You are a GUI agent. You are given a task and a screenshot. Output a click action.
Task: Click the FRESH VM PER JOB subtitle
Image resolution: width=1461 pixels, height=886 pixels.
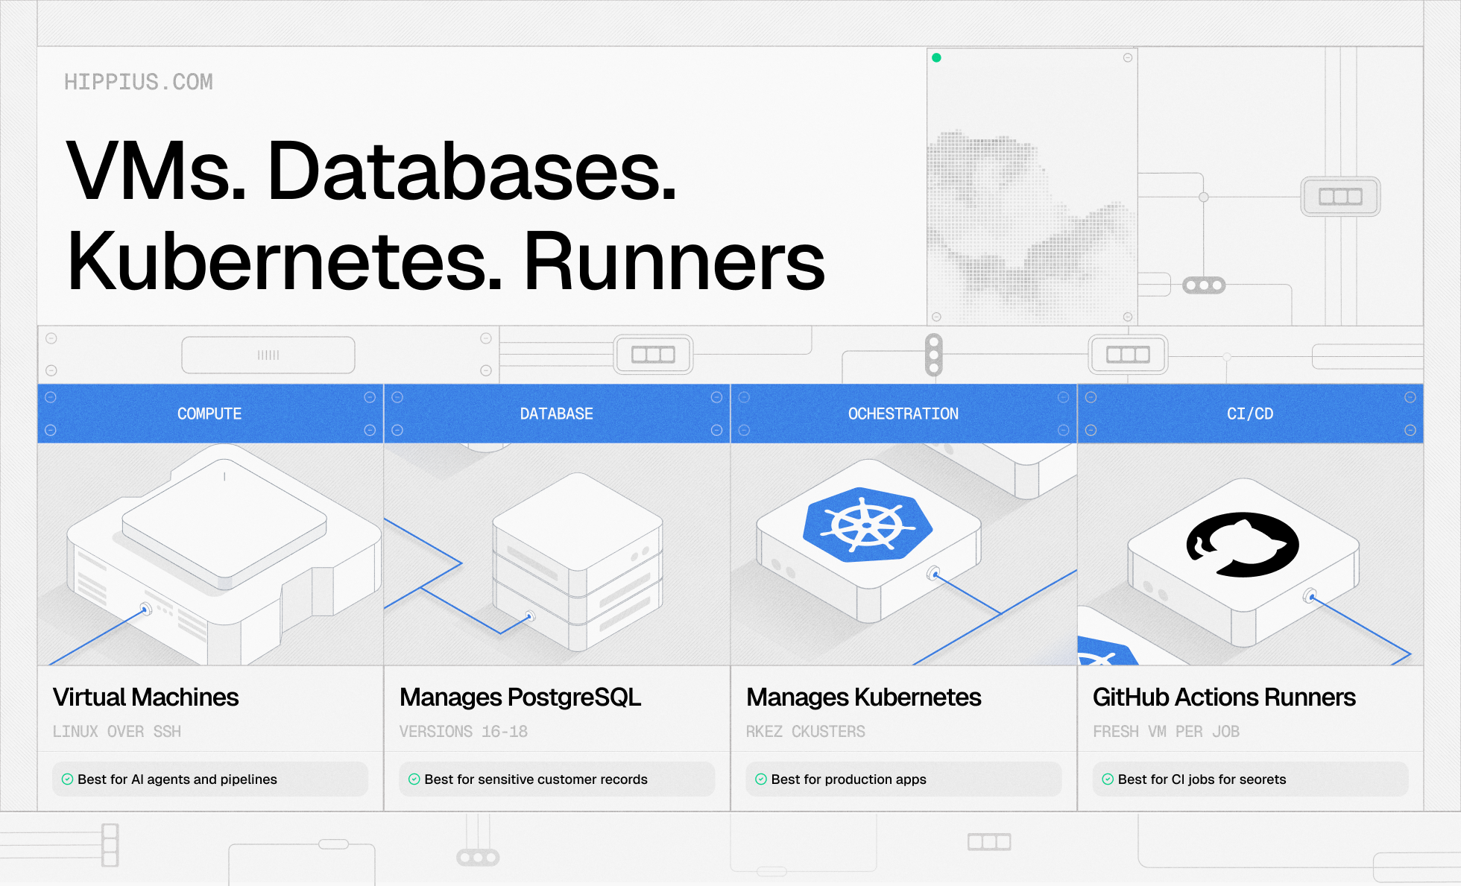pyautogui.click(x=1167, y=732)
